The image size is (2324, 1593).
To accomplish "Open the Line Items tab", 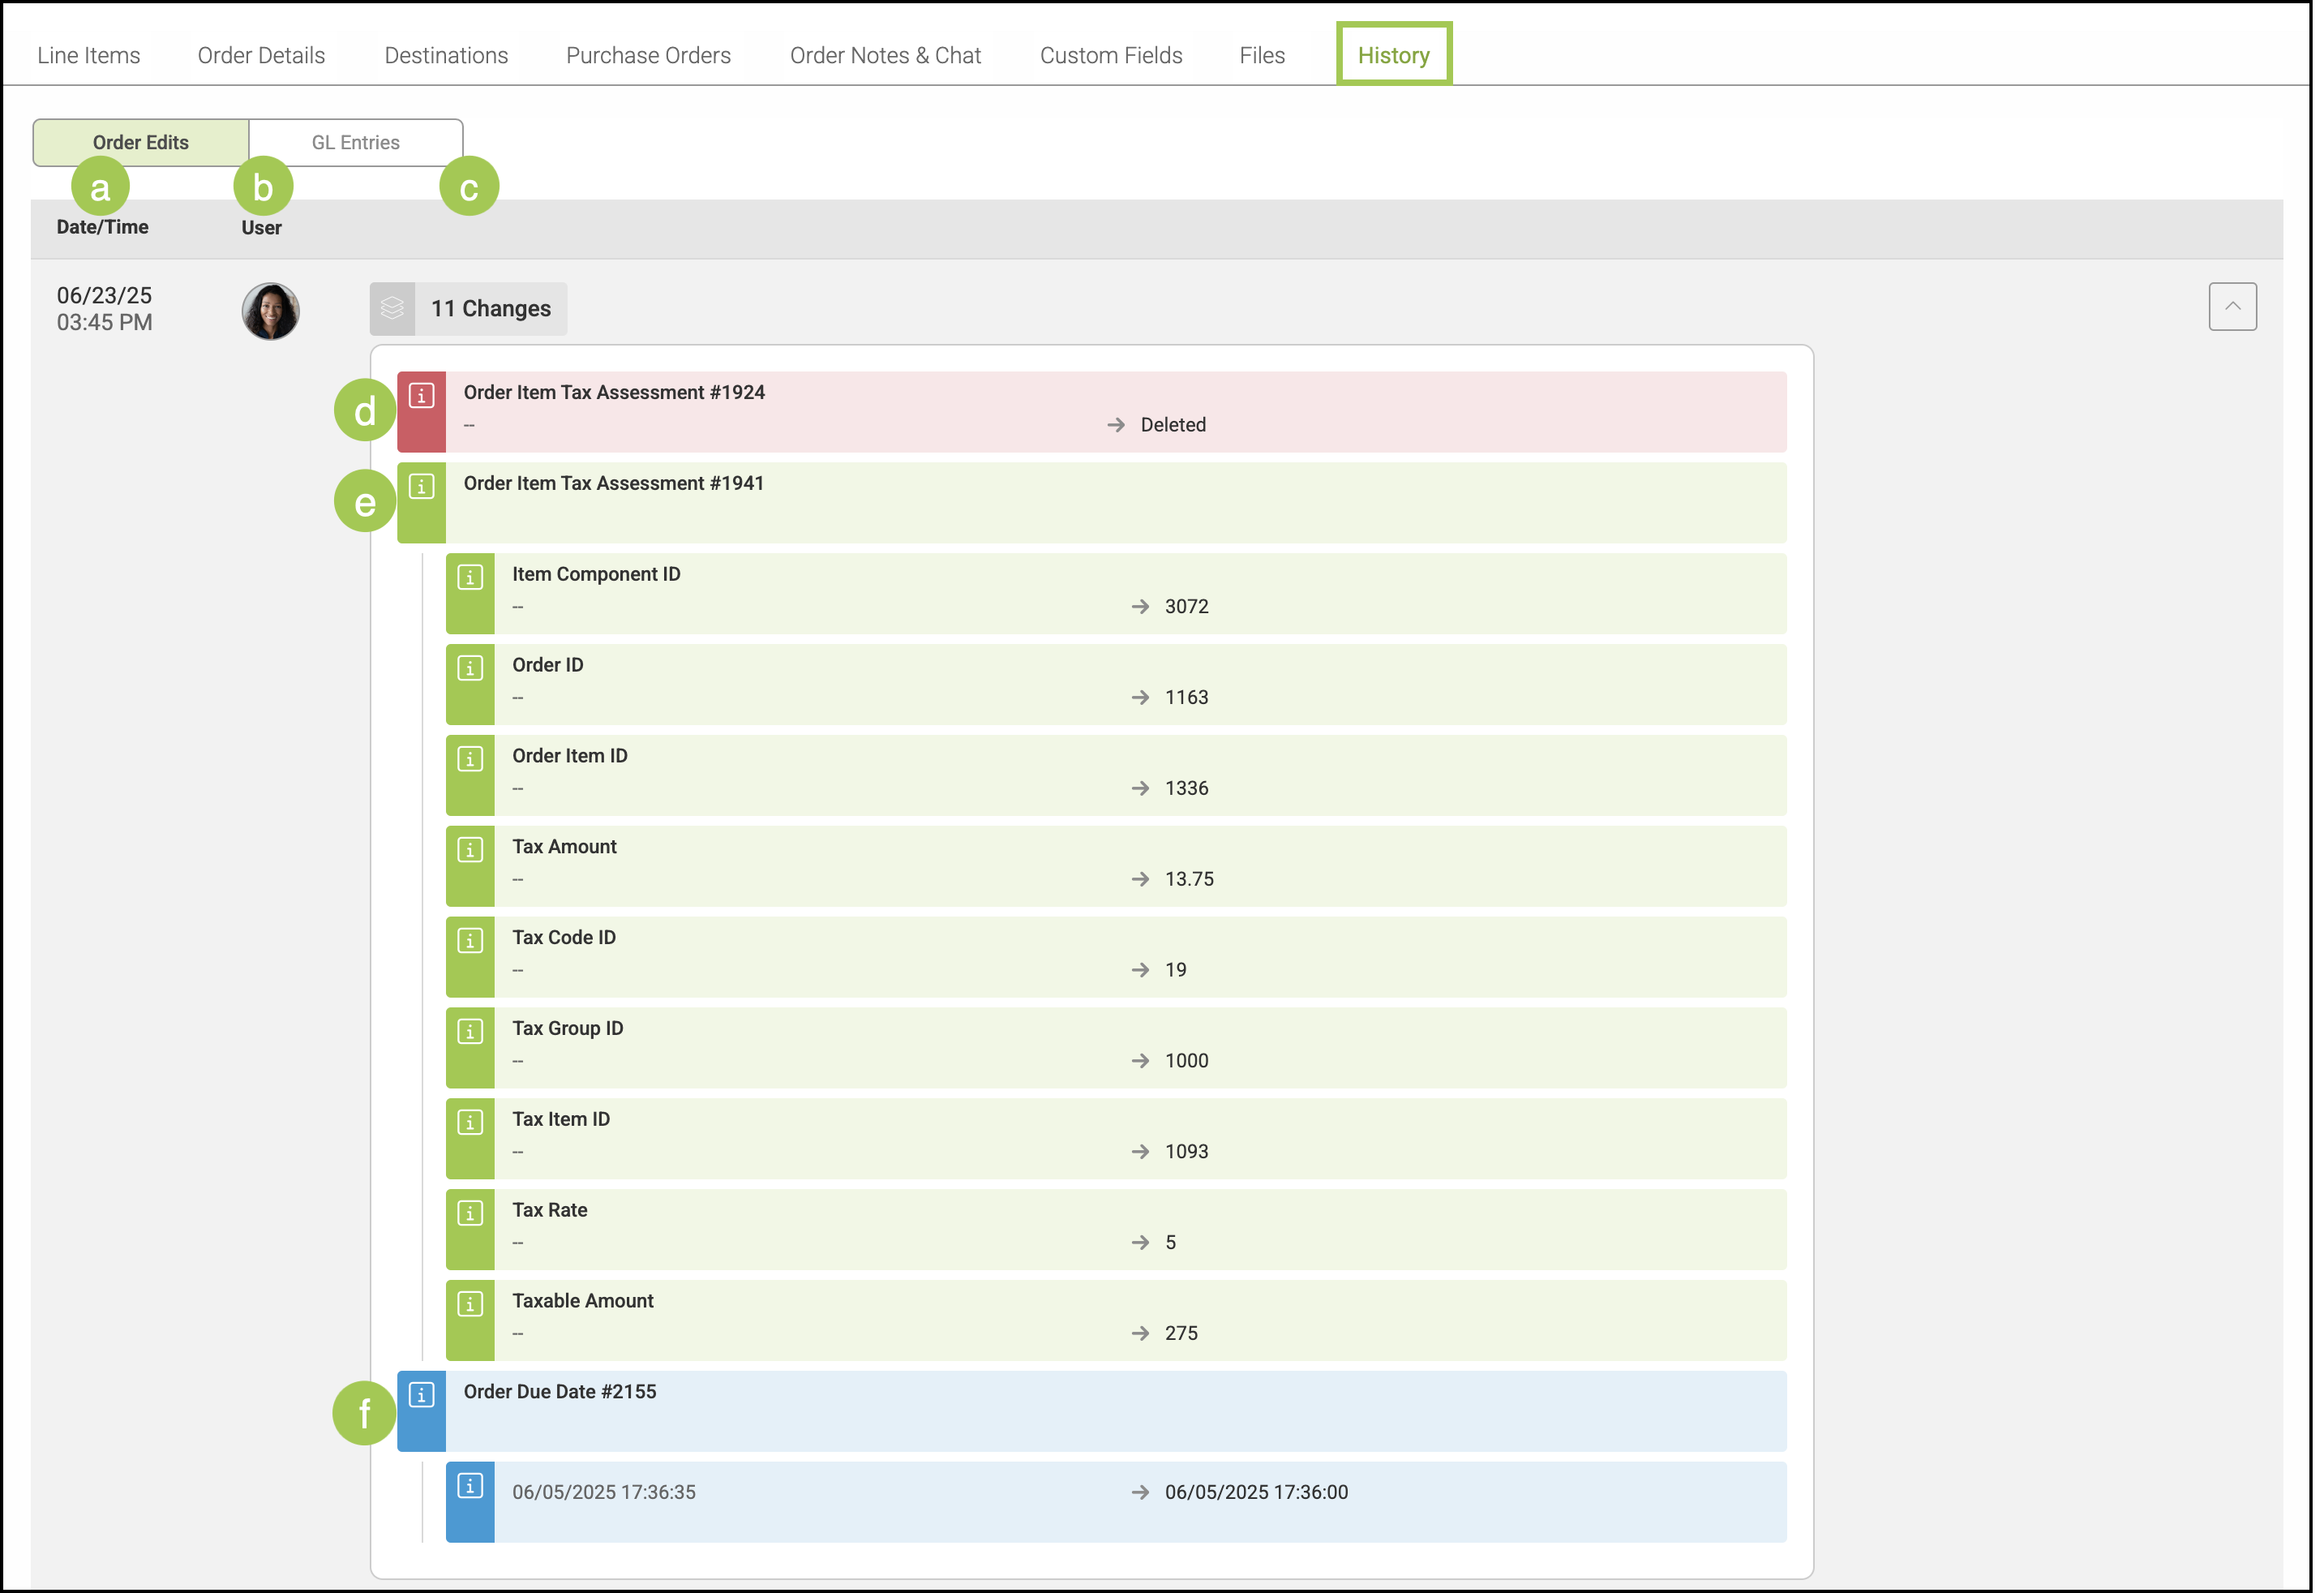I will tap(88, 55).
